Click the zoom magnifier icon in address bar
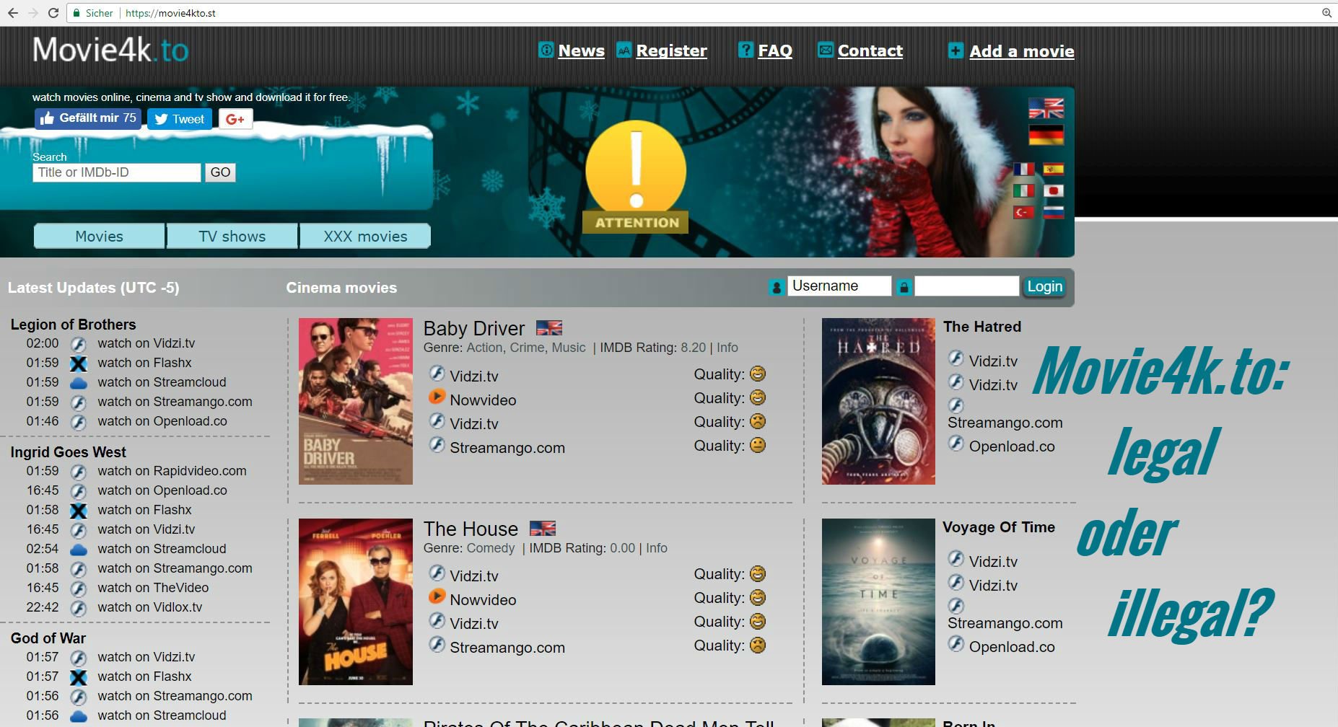Image resolution: width=1338 pixels, height=727 pixels. [x=1326, y=13]
